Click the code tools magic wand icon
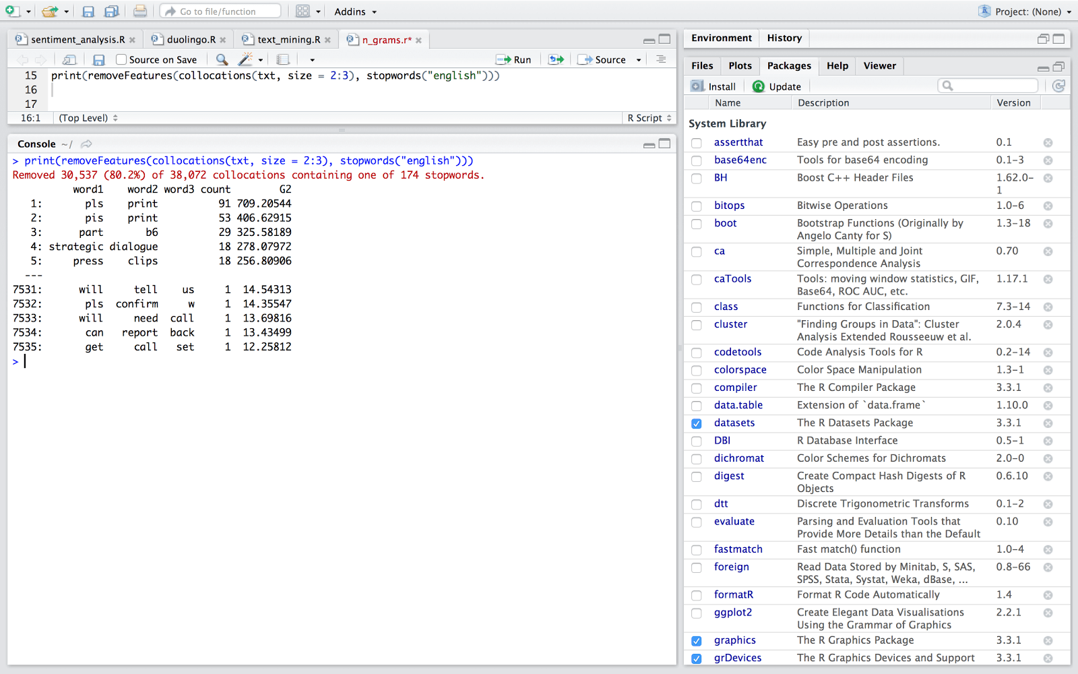 pyautogui.click(x=245, y=59)
